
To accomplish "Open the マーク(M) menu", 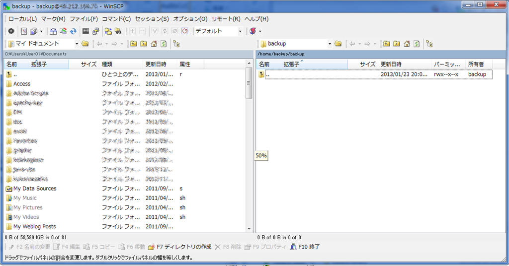I will 53,19.
